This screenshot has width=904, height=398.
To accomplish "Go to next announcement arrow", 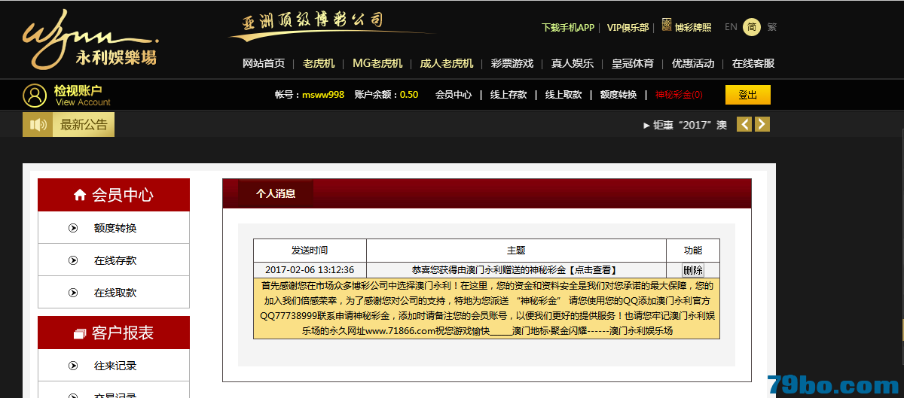I will (x=762, y=124).
